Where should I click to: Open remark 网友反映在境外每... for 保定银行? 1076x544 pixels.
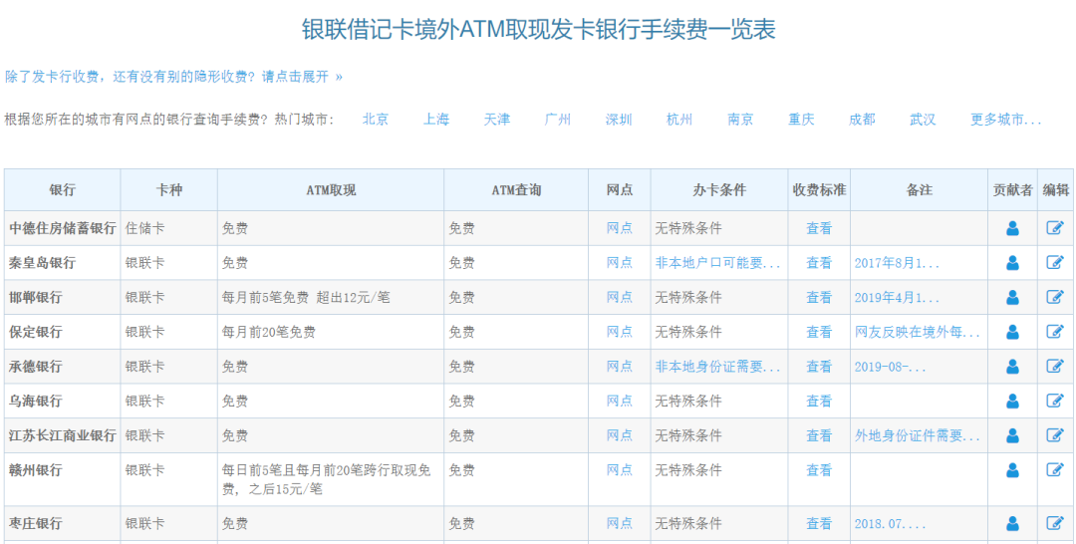pos(918,332)
